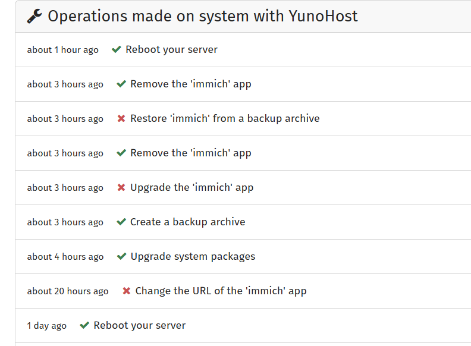Click the checkmark on the 1 hour ago reboot
The image size is (471, 346).
click(117, 50)
